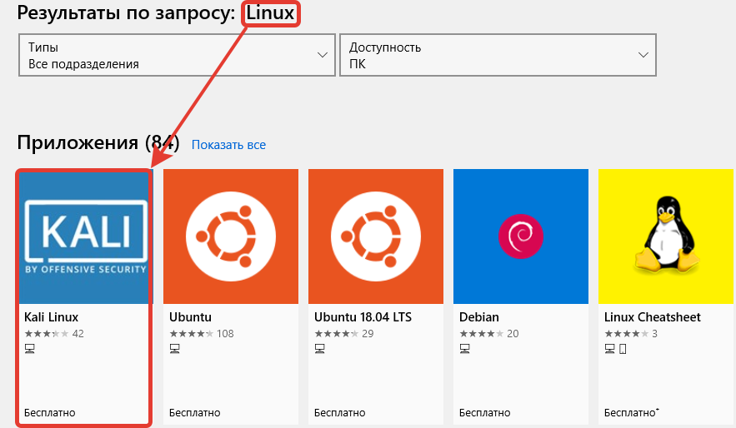Click the Kali Linux star rating 42
Image resolution: width=736 pixels, height=428 pixels.
point(54,334)
